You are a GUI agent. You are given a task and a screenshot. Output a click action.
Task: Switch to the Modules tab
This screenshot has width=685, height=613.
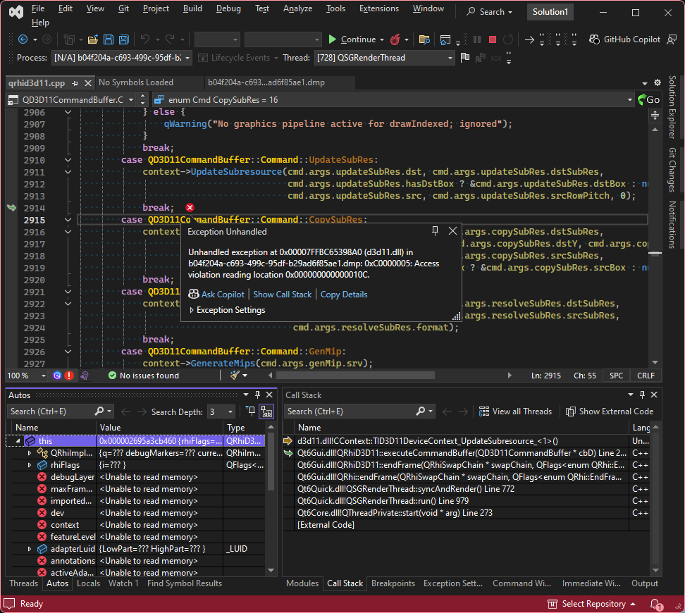point(302,583)
